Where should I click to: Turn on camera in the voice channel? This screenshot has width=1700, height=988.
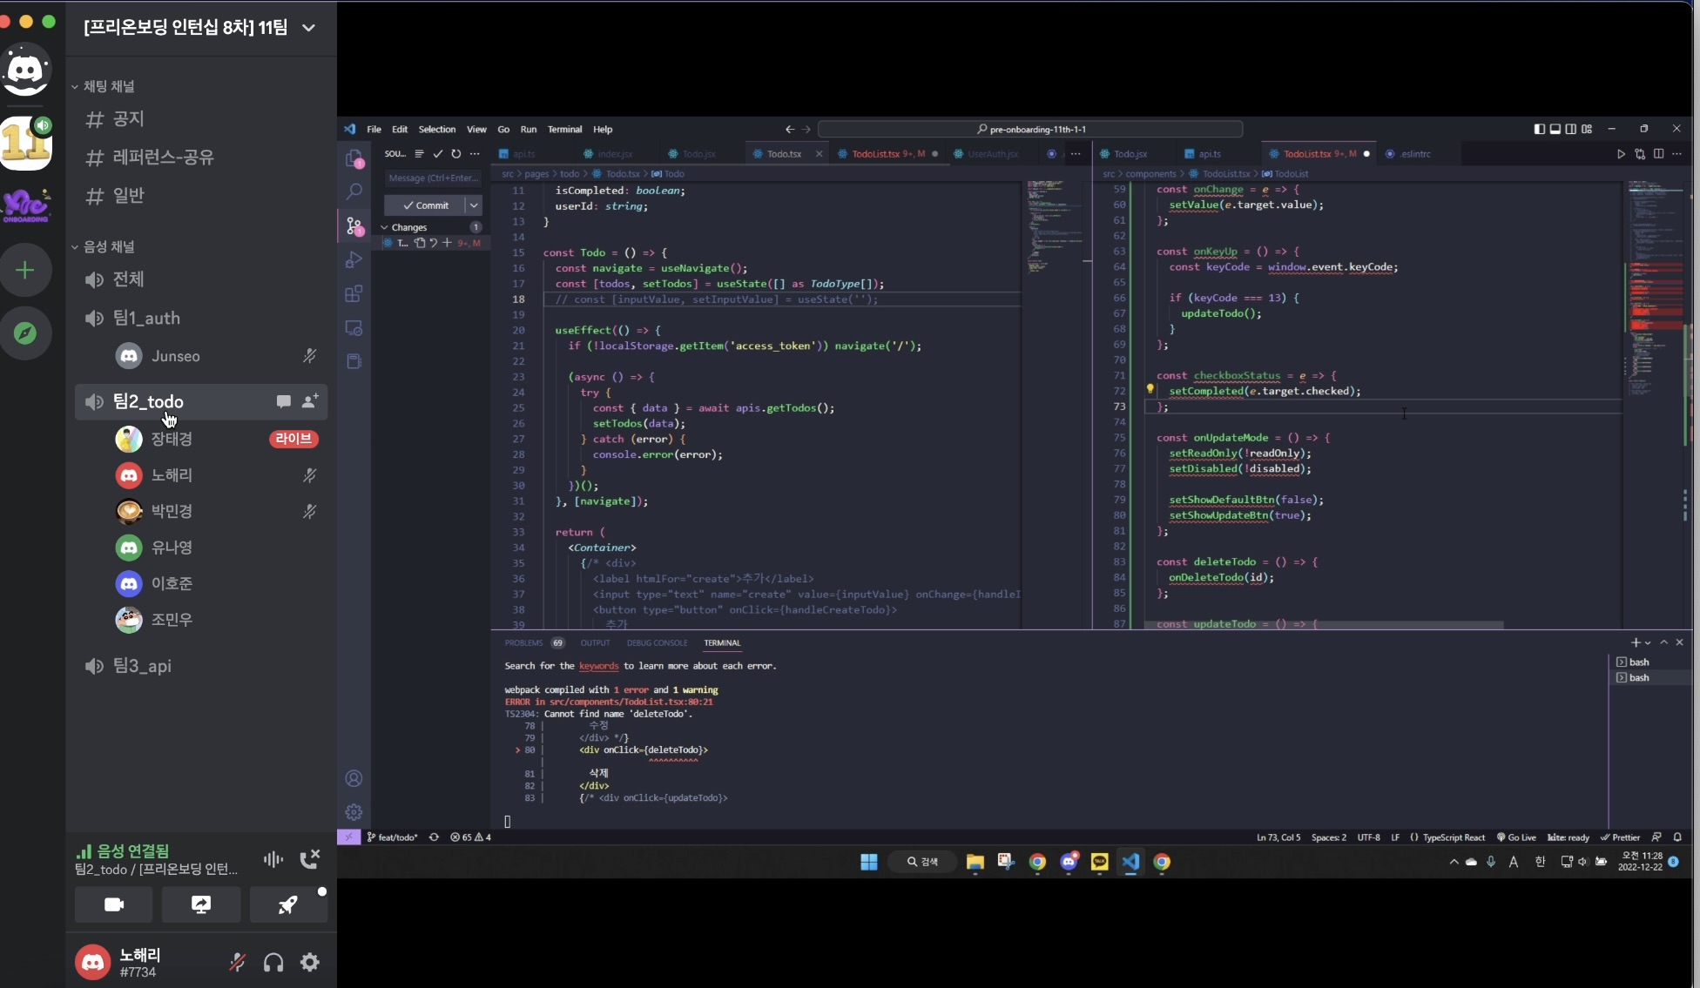114,904
